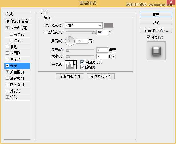
Task: Open the contour picker dropdown arrow
Action: coord(75,65)
